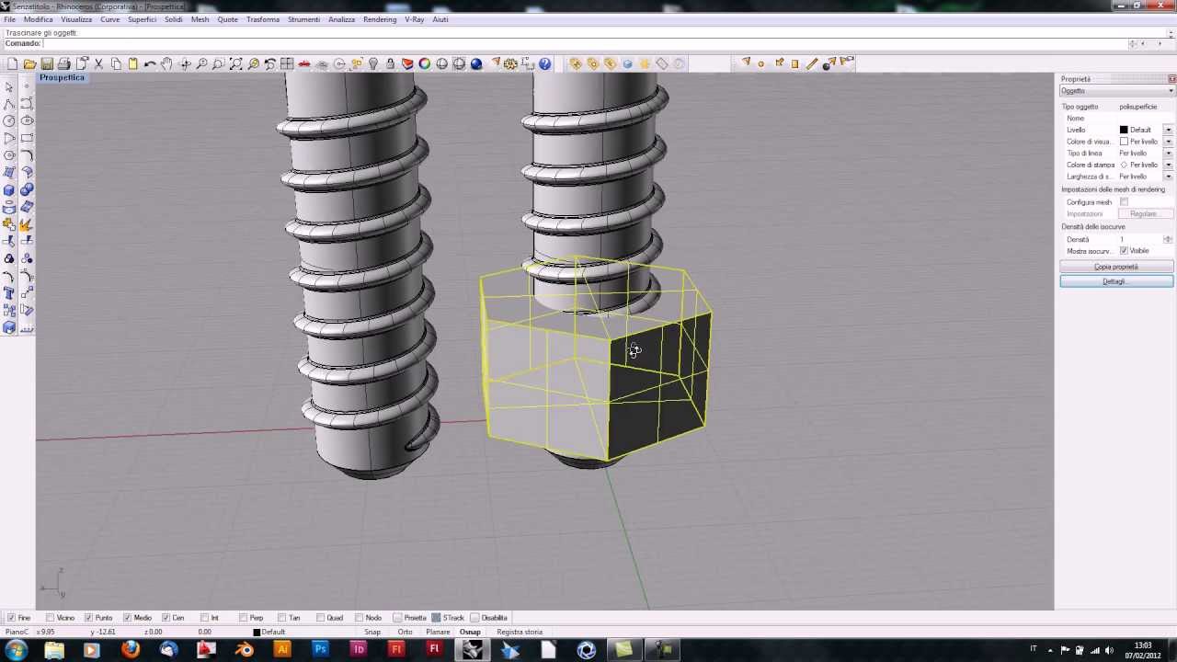Click the yellow star icon in the toolbar
This screenshot has height=662, width=1177.
646,64
